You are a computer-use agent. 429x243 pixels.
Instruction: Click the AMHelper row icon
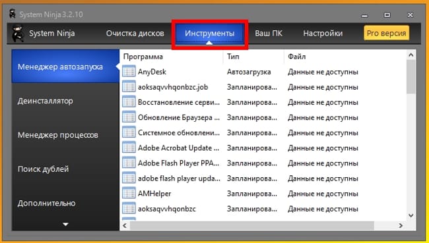click(129, 194)
